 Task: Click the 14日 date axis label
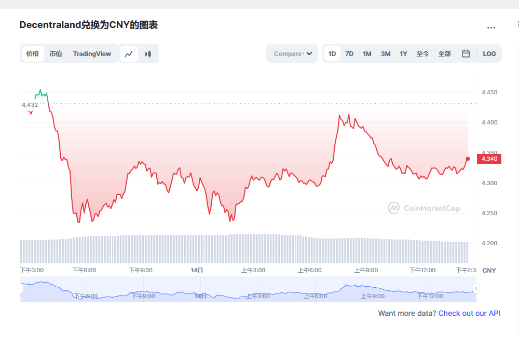(x=197, y=270)
